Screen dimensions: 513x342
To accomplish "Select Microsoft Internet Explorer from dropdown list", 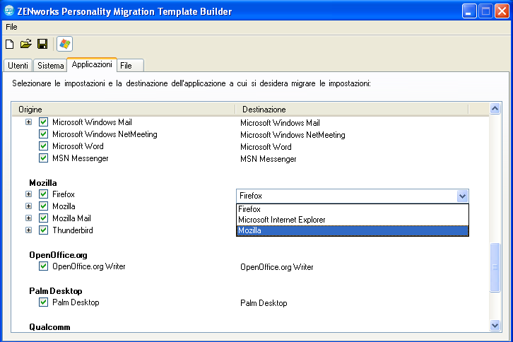I will [281, 220].
